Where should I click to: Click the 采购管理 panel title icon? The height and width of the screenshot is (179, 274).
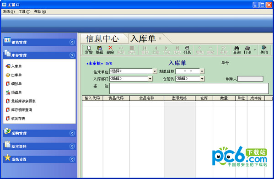(7, 131)
